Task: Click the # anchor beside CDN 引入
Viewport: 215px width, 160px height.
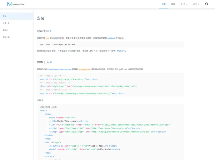Action: click(51, 62)
